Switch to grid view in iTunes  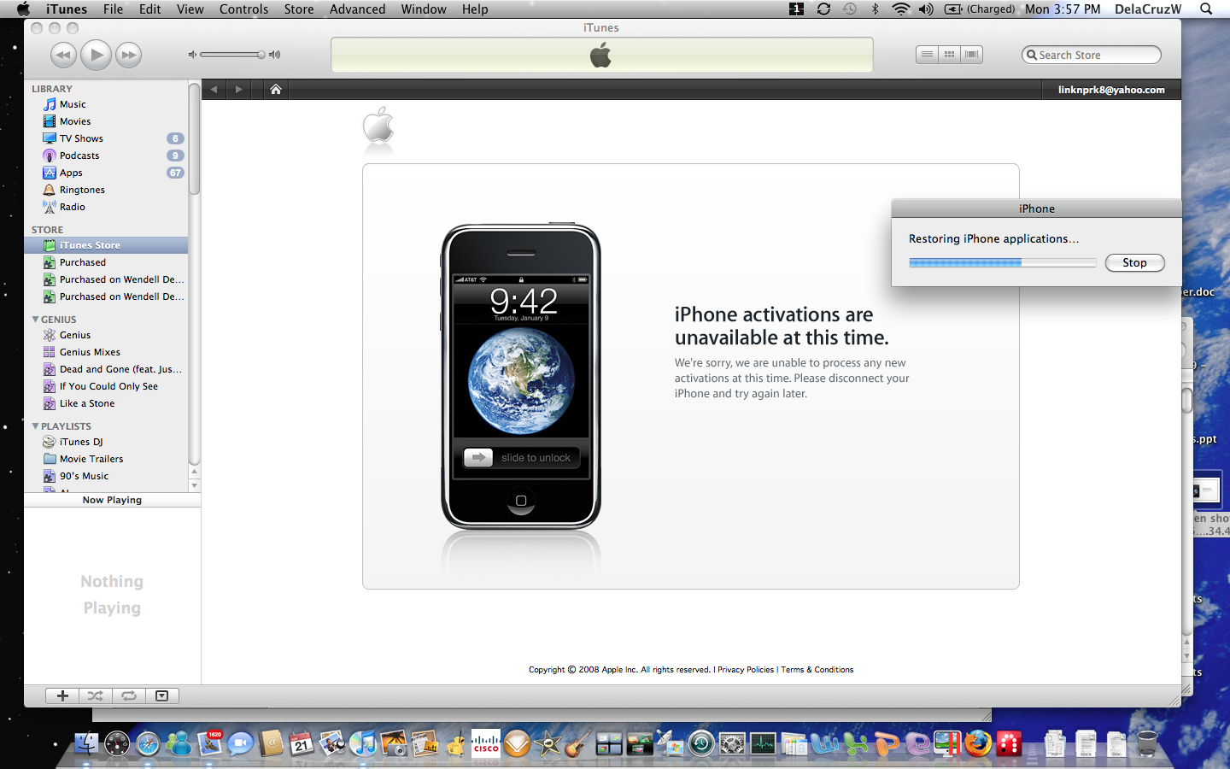(949, 55)
